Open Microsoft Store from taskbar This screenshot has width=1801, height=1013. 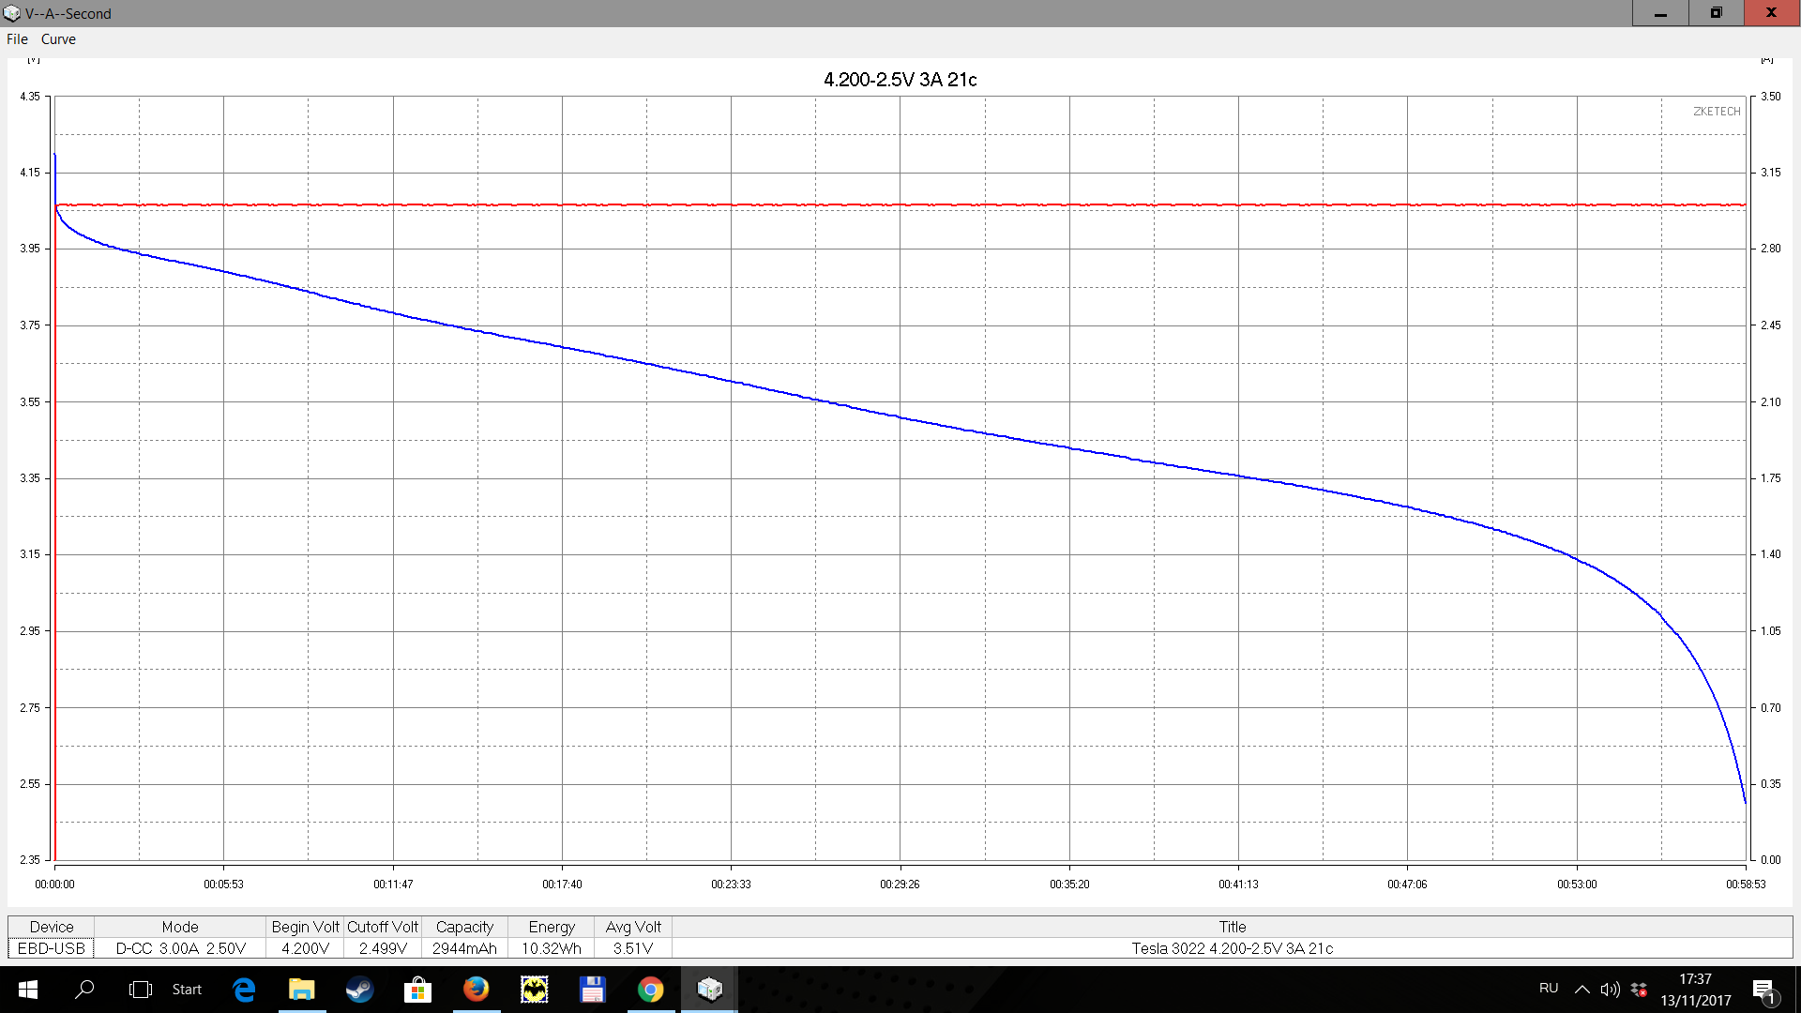(x=417, y=990)
